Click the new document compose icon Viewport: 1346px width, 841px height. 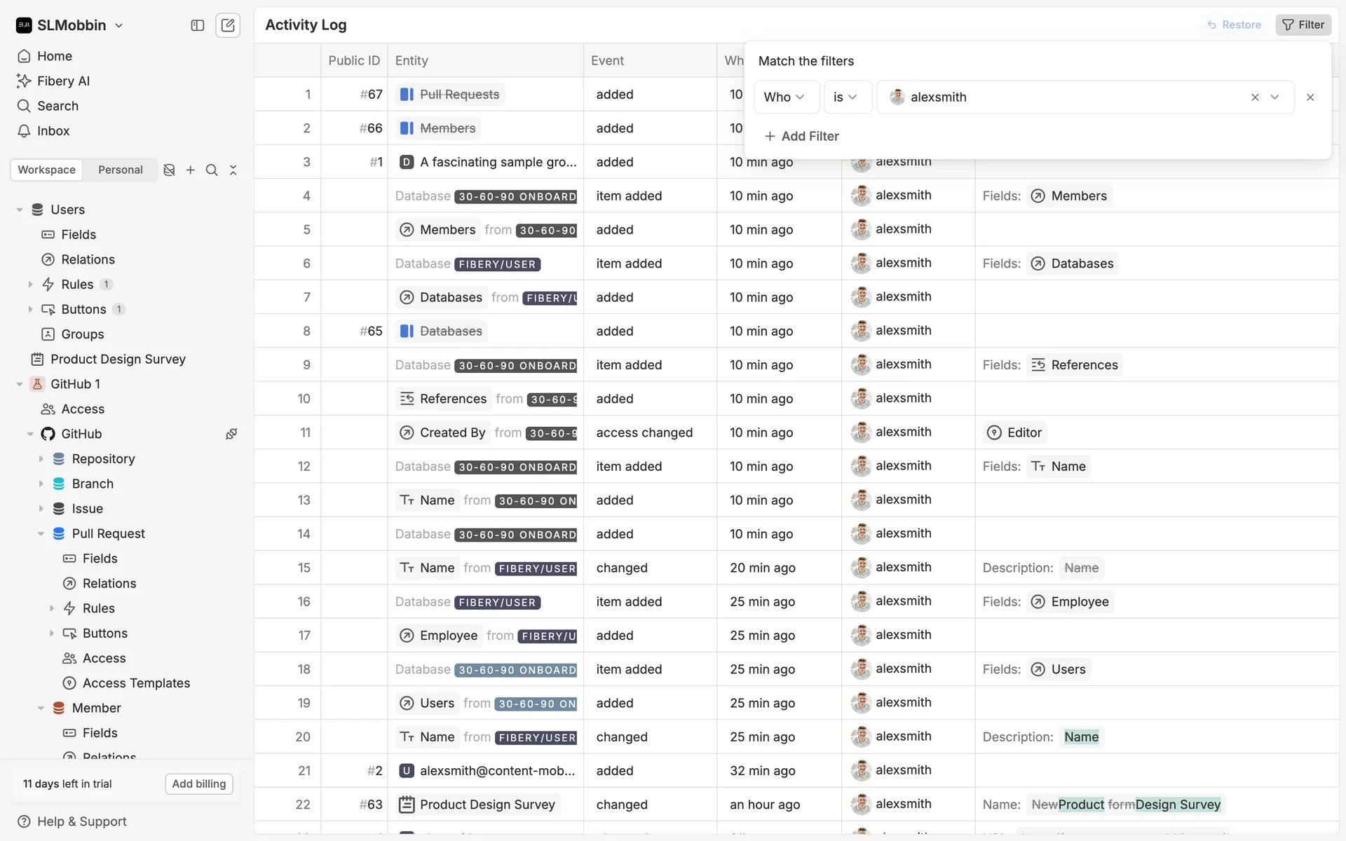(227, 25)
